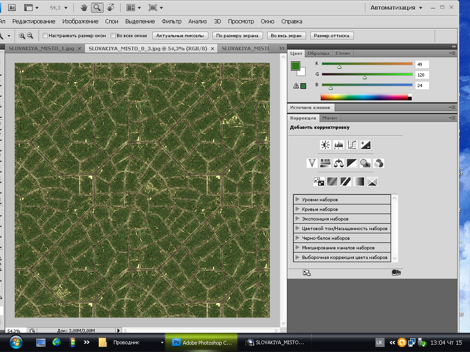This screenshot has width=470, height=352.
Task: Switch to the 'Образцы' panel tab
Action: [x=318, y=53]
